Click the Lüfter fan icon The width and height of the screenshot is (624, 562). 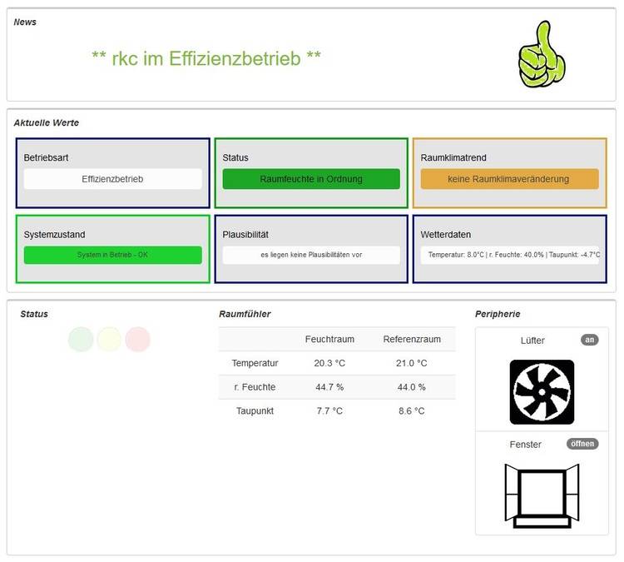click(542, 391)
